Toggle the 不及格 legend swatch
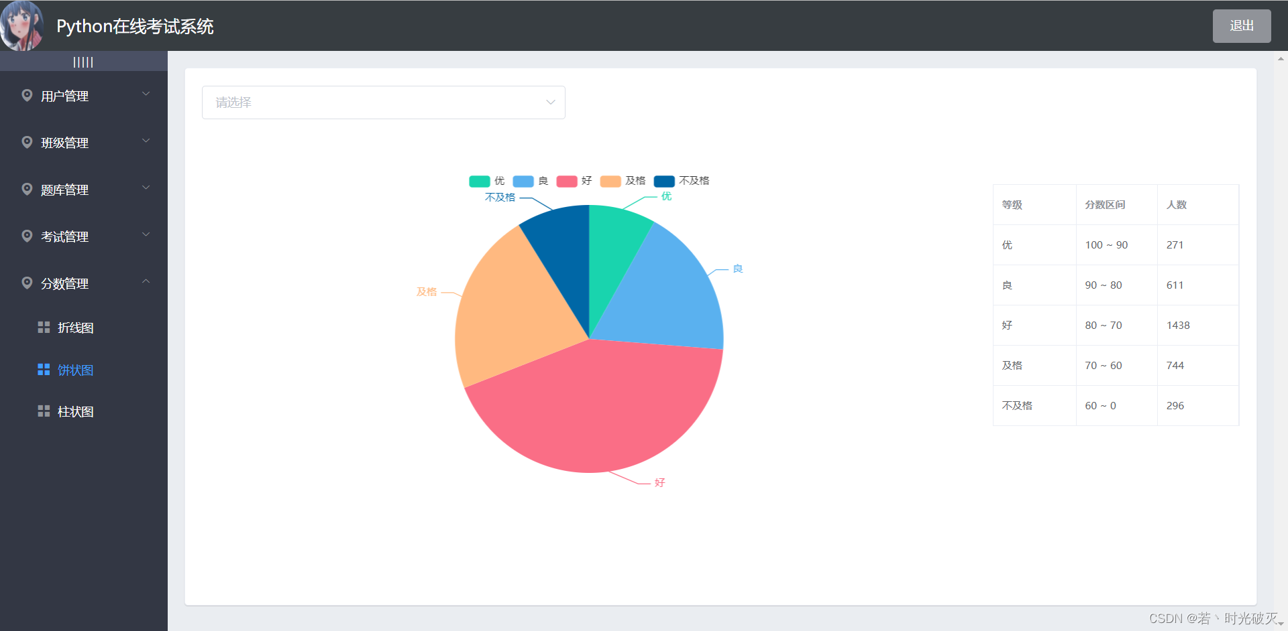Image resolution: width=1288 pixels, height=631 pixels. tap(664, 181)
